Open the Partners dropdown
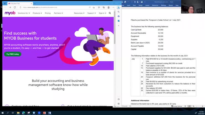 (58, 13)
